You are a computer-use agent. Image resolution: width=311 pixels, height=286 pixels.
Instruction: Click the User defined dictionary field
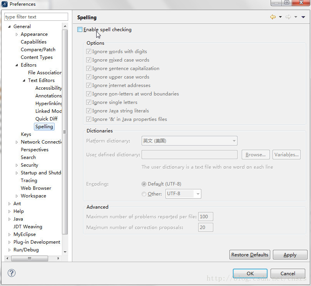[x=189, y=155]
